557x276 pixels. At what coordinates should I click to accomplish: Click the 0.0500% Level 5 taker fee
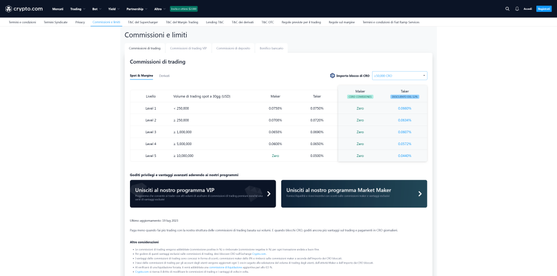click(317, 156)
